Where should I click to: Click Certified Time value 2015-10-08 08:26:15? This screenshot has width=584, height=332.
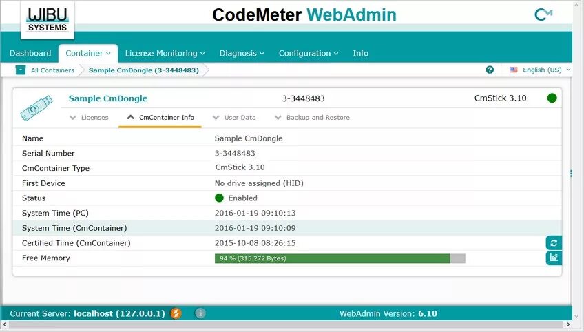pyautogui.click(x=255, y=243)
